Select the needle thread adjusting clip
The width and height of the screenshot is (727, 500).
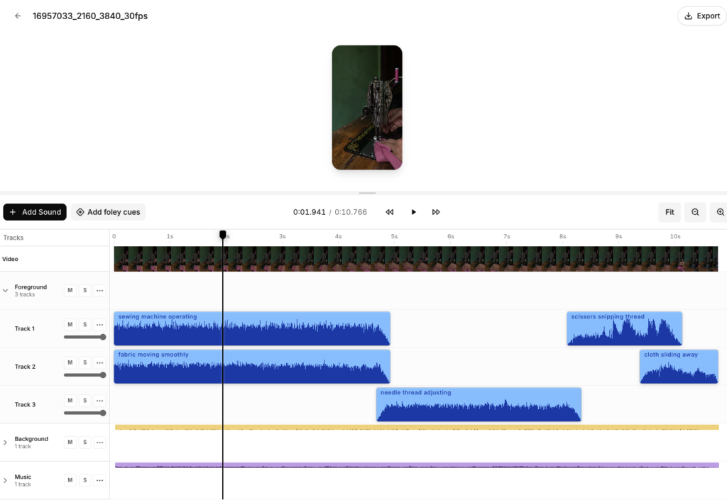(x=479, y=405)
